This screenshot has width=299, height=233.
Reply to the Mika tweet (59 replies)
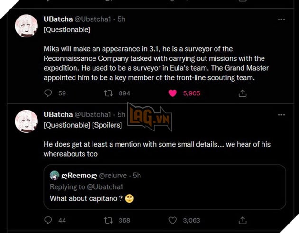[48, 93]
